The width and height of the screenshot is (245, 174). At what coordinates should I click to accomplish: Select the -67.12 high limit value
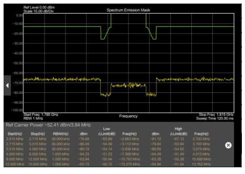coord(178,139)
